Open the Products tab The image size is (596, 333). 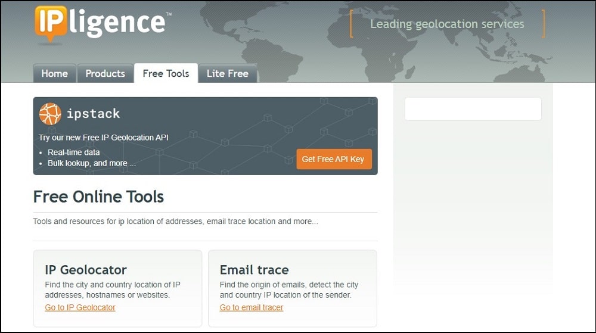(x=105, y=73)
